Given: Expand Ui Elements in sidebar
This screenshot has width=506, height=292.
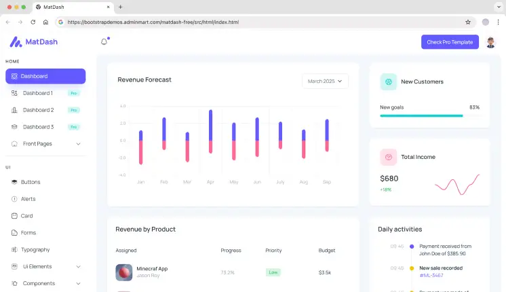Looking at the screenshot, I should pyautogui.click(x=45, y=267).
